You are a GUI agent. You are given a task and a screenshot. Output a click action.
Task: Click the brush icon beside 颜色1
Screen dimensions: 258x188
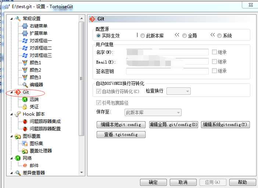[x=25, y=63]
